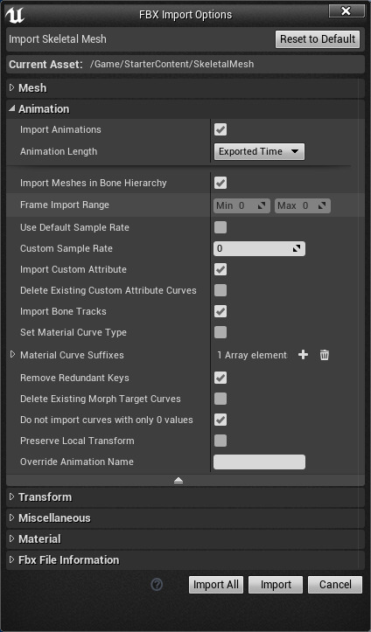Expand the Fbx File Information section
This screenshot has height=632, width=371.
(11, 559)
